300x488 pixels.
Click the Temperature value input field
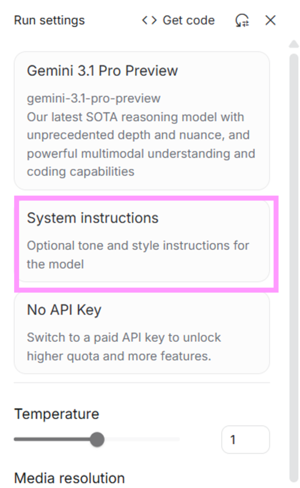245,439
